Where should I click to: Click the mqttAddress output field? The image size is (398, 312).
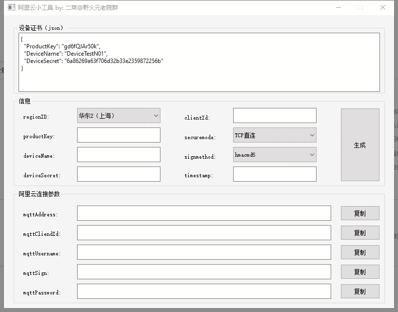(204, 213)
